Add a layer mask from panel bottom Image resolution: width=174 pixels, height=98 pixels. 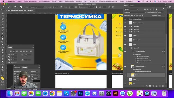point(150,86)
